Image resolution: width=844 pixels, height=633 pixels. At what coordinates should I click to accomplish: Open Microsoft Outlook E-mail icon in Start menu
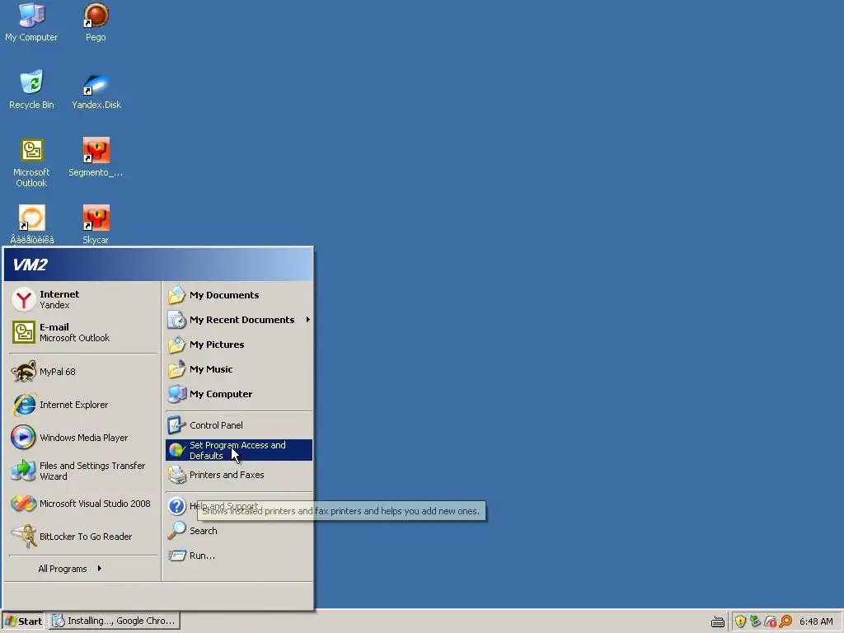(x=24, y=332)
